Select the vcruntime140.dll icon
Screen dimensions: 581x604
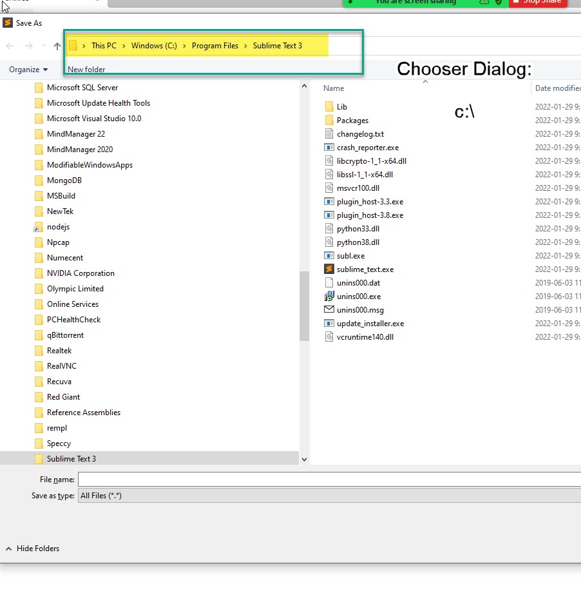click(329, 336)
